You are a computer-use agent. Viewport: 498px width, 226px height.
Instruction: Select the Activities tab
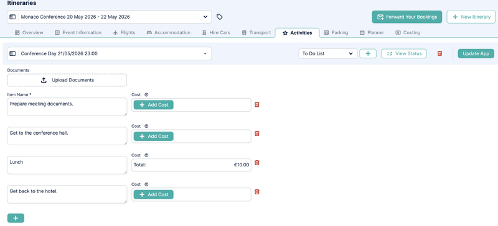tap(298, 33)
